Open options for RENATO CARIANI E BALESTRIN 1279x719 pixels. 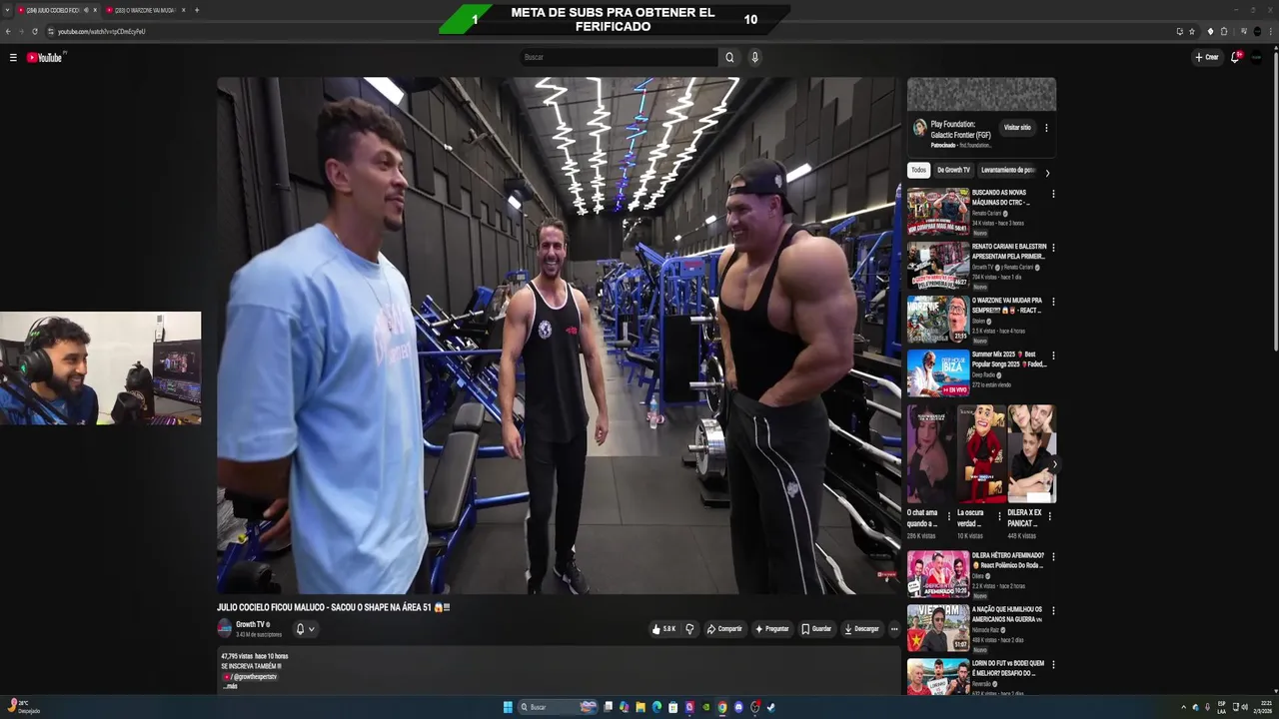[1053, 248]
